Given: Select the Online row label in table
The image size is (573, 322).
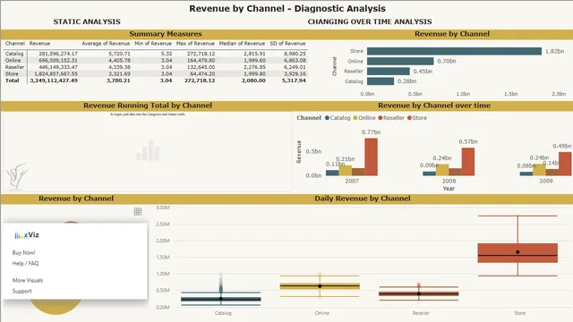Looking at the screenshot, I should [x=13, y=60].
